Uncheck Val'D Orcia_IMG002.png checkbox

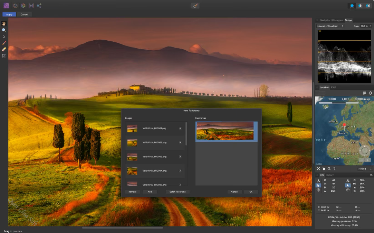tap(180, 142)
